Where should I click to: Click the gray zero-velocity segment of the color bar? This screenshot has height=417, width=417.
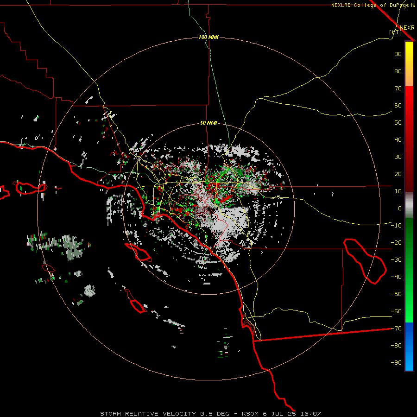tap(409, 205)
